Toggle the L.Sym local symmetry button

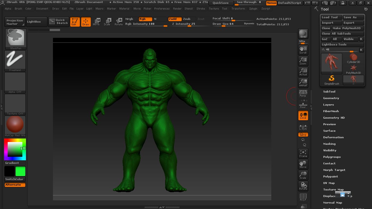303,127
